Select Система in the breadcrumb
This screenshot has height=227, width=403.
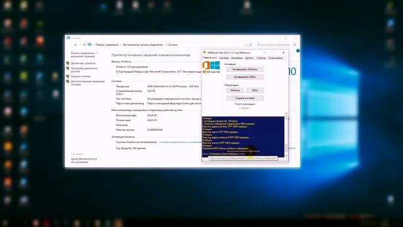click(173, 45)
